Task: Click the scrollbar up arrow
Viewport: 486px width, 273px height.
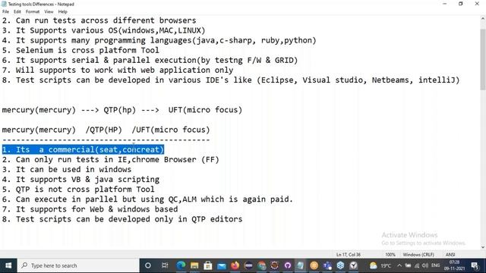Action: [x=483, y=19]
